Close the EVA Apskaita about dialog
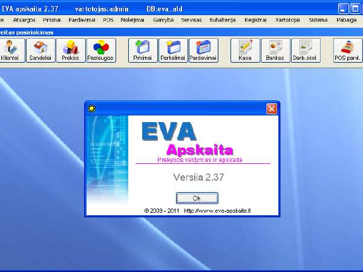Image resolution: width=363 pixels, height=272 pixels. pos(272,108)
